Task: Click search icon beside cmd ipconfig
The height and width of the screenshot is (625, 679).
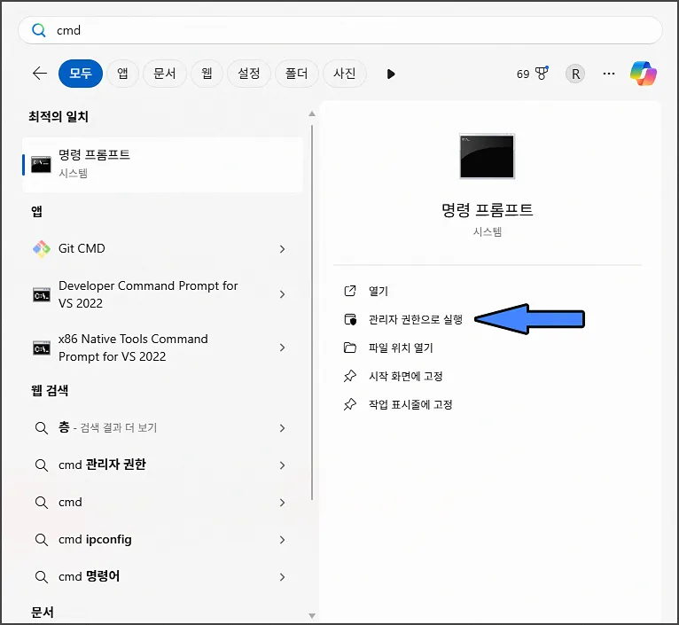Action: (41, 540)
